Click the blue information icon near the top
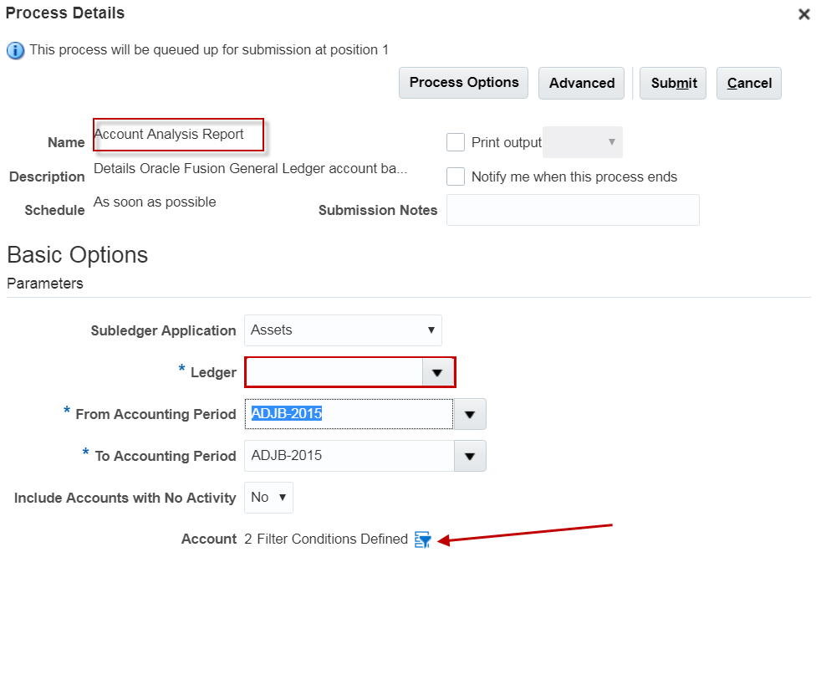 (14, 49)
